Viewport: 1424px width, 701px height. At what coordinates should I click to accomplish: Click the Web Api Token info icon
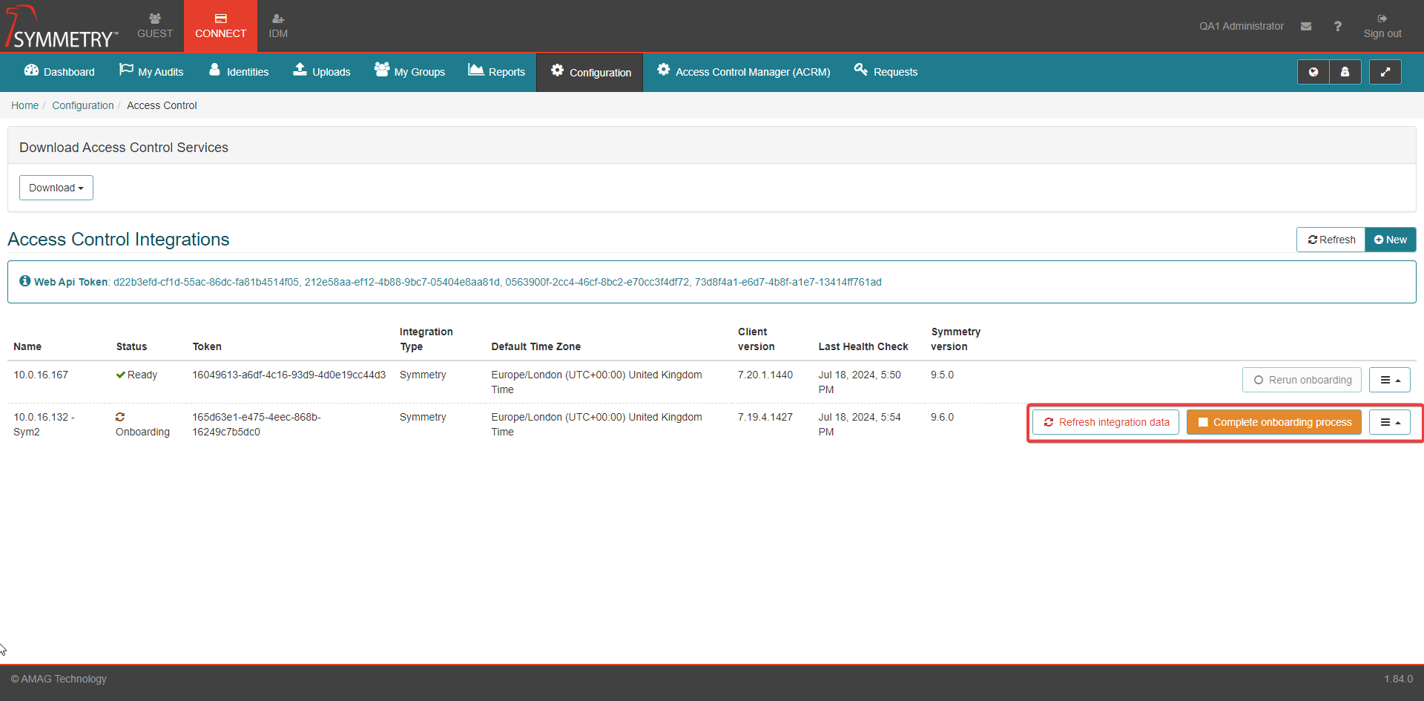point(25,281)
